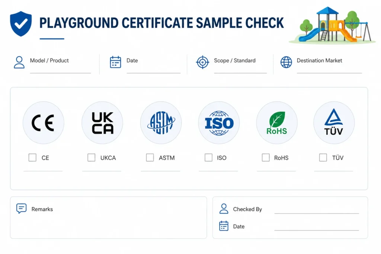Click the 'Remarks' label

[x=42, y=209]
